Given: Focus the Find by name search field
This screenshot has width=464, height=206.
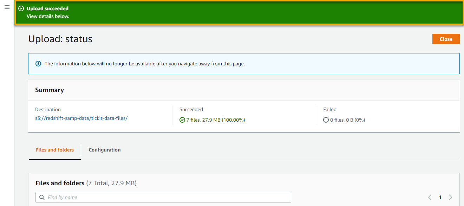Looking at the screenshot, I should (x=163, y=197).
